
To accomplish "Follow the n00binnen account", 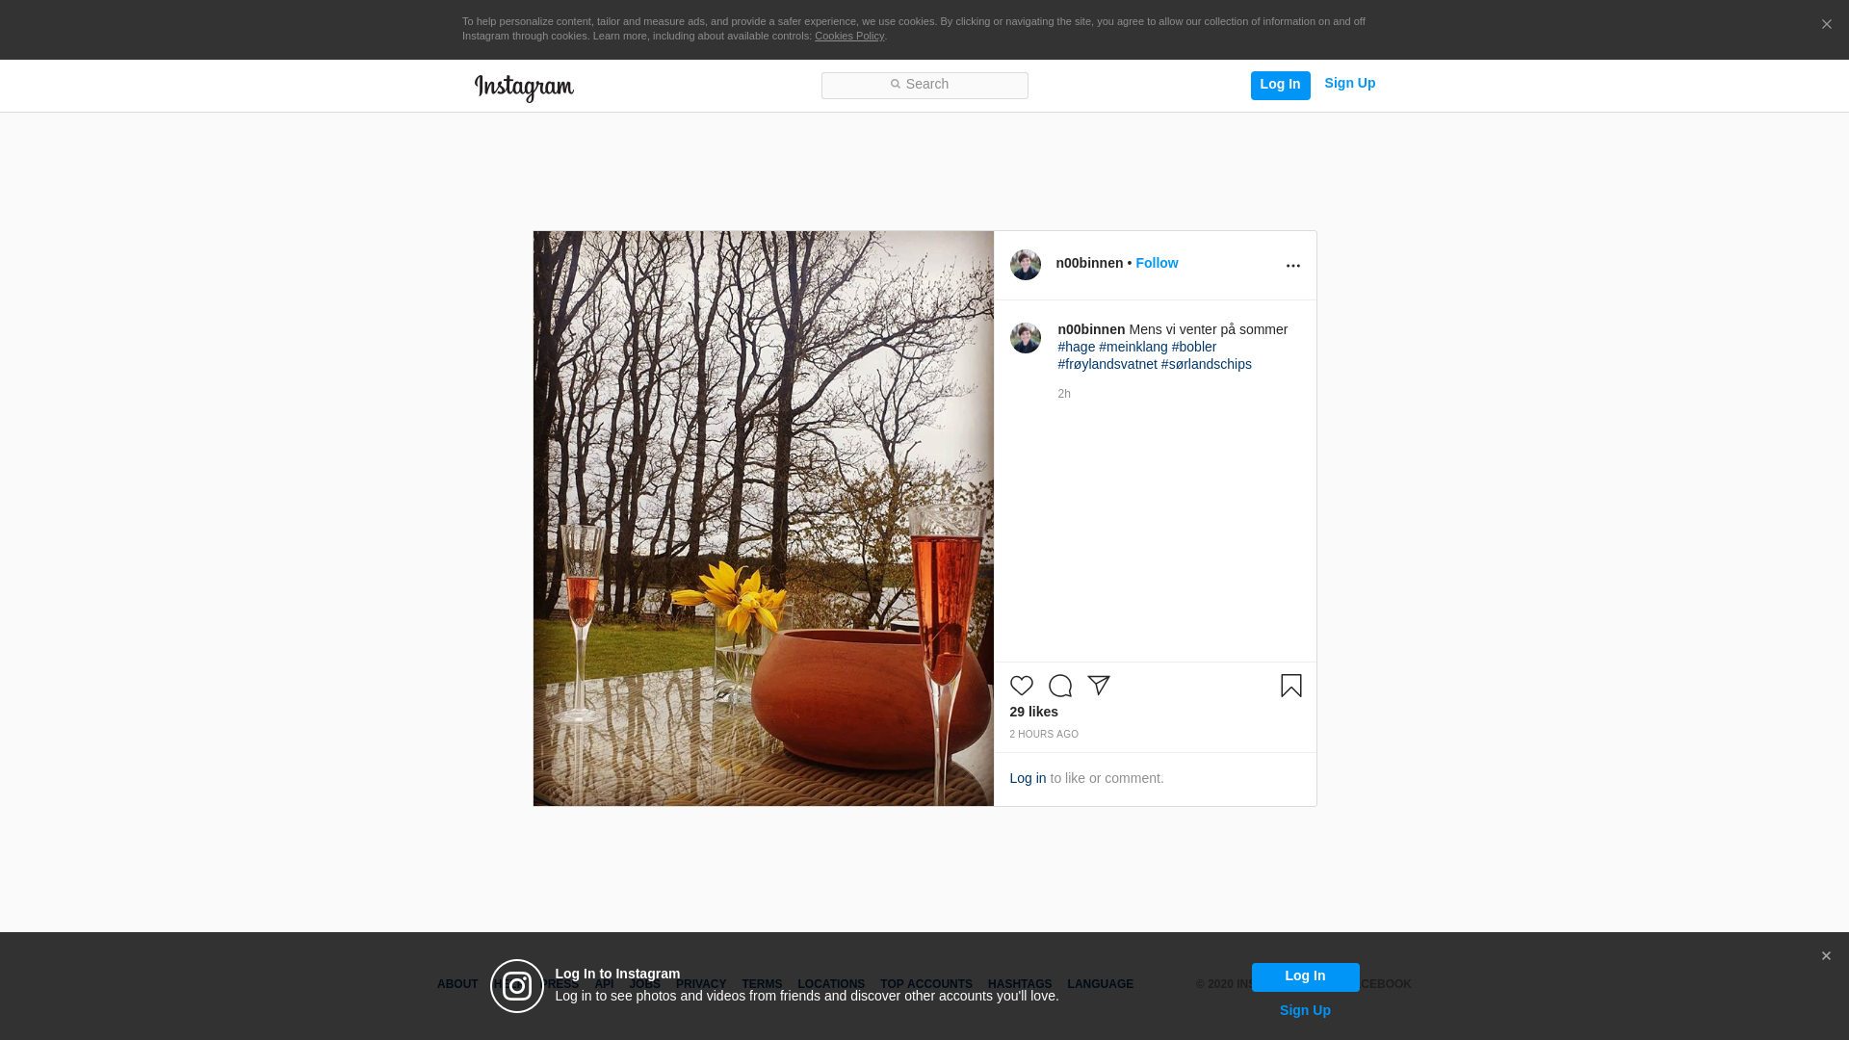I will pos(1156,263).
